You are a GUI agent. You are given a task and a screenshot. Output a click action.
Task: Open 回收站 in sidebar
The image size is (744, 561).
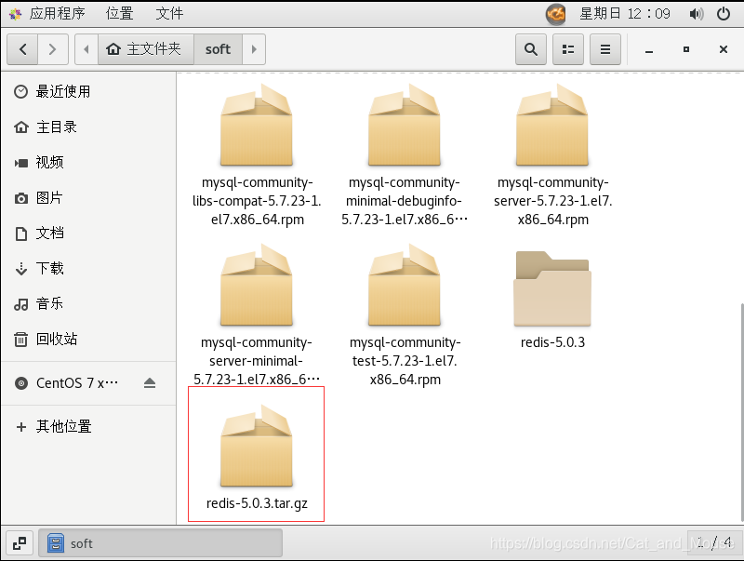coord(88,339)
